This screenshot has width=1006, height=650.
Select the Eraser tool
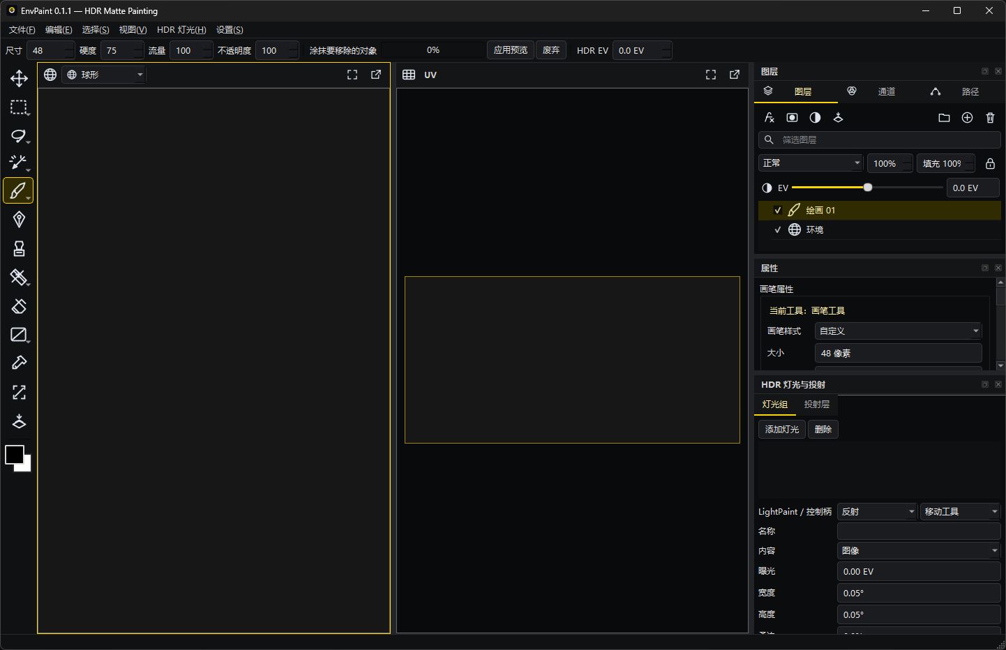pyautogui.click(x=19, y=305)
